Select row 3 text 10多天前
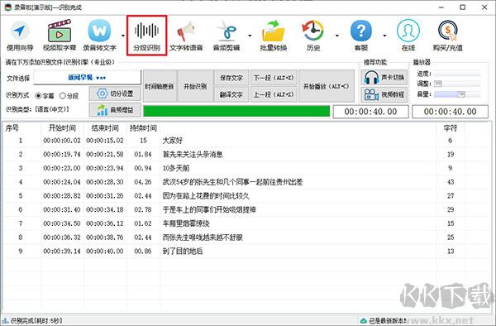 [x=176, y=168]
